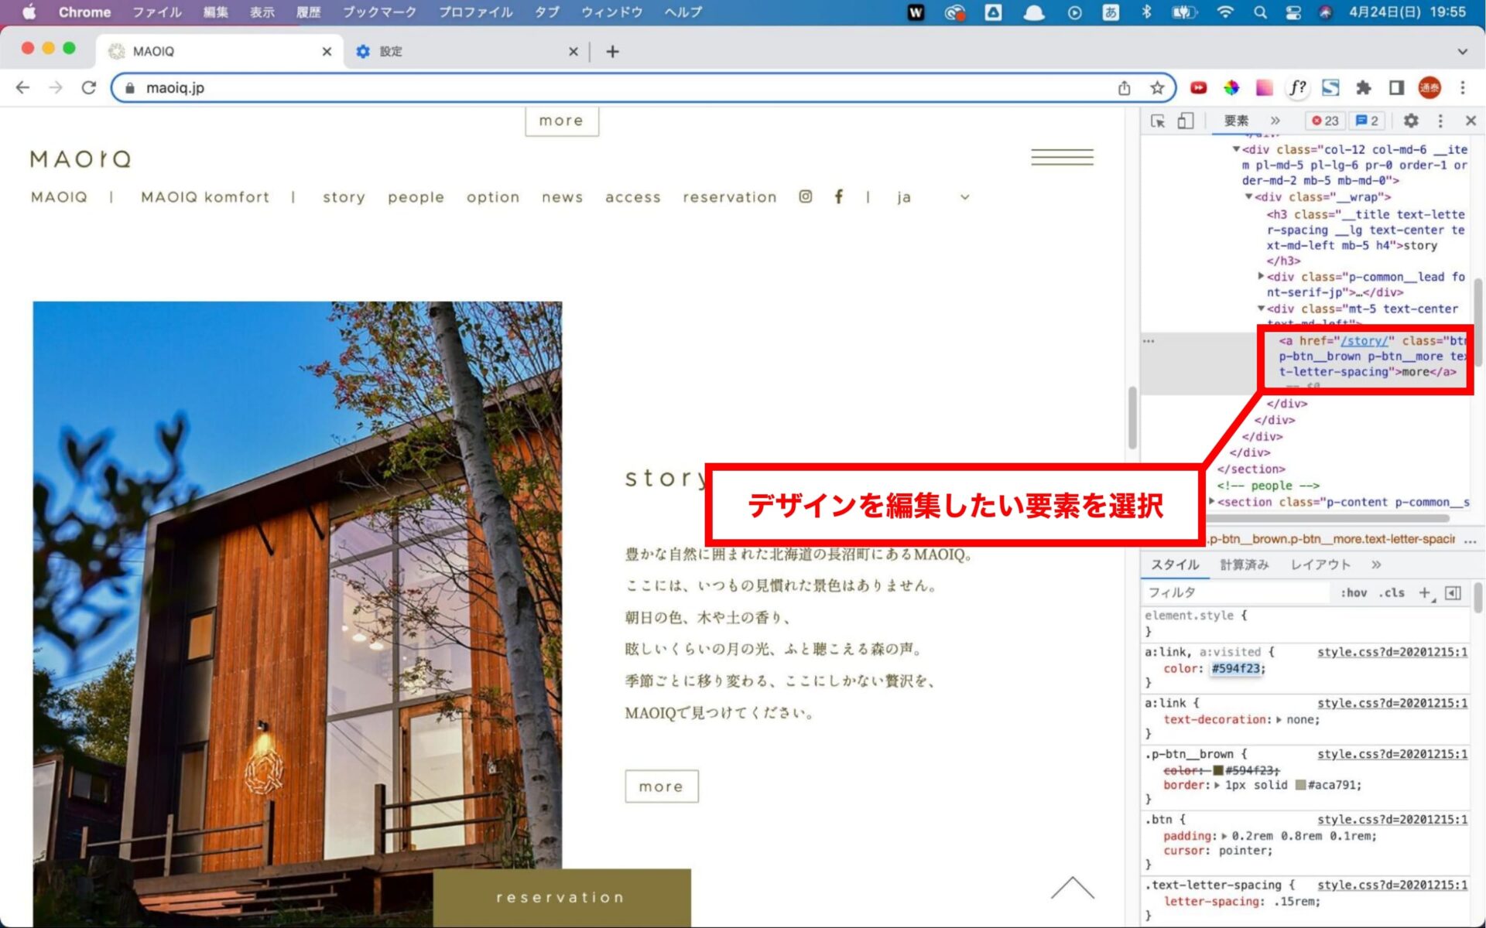Add a new style rule with plus icon
Image resolution: width=1486 pixels, height=928 pixels.
[1425, 592]
